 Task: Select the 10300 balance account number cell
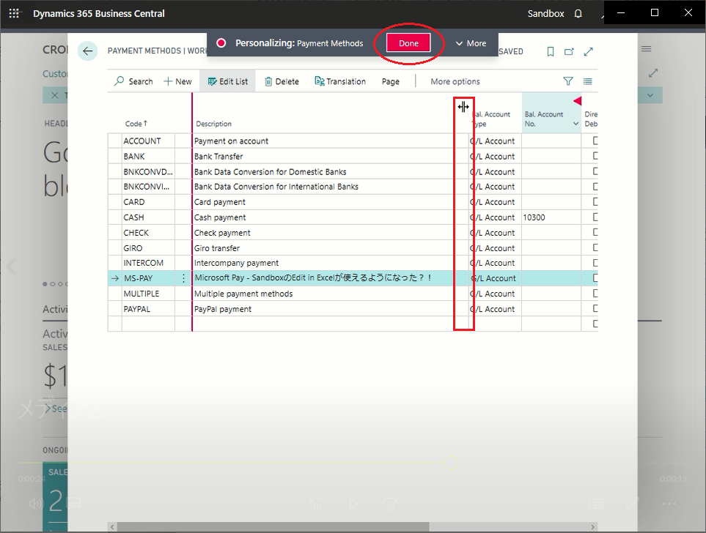(551, 217)
